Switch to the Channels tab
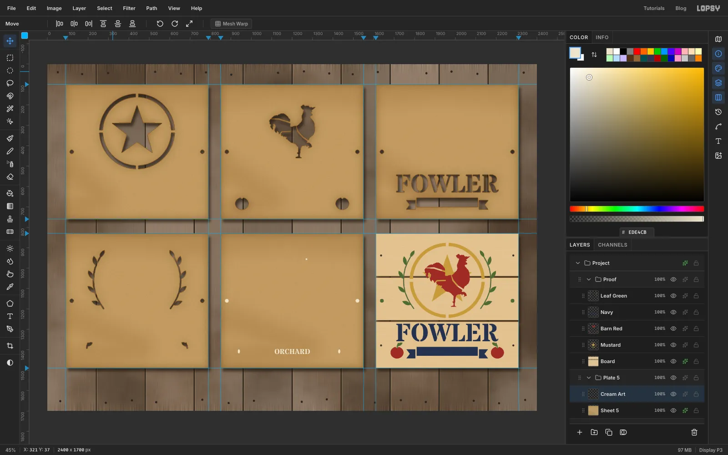The width and height of the screenshot is (728, 455). [x=612, y=245]
